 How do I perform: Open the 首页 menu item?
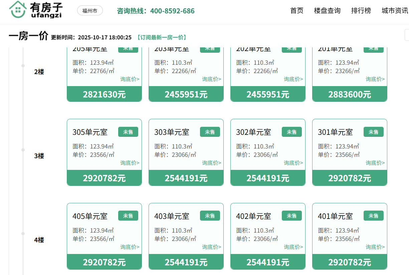click(296, 11)
